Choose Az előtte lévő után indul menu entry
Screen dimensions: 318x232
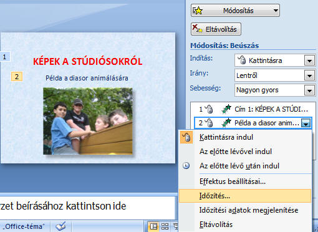tap(245, 166)
